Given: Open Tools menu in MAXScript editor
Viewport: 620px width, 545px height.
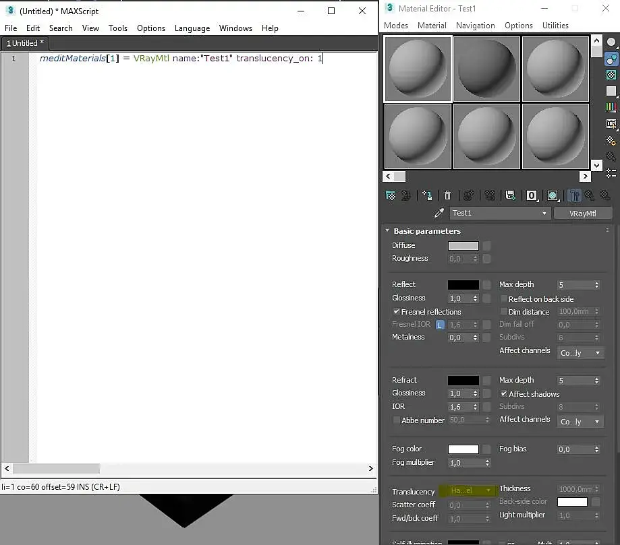Looking at the screenshot, I should pos(118,28).
